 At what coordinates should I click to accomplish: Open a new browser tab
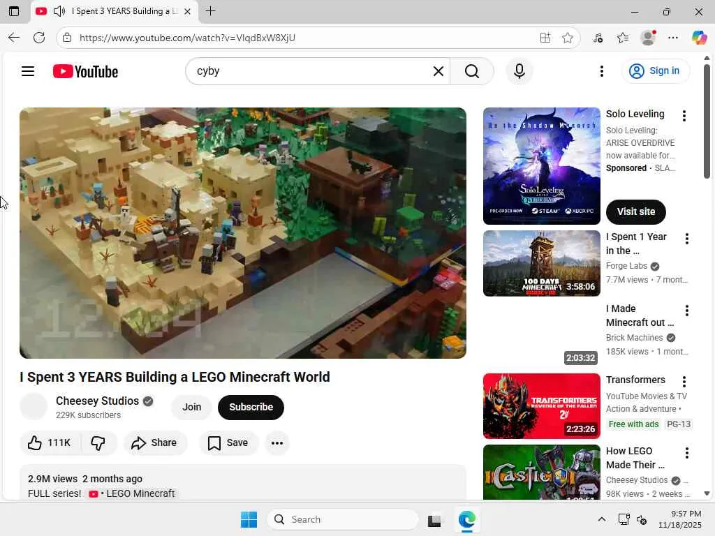(210, 11)
